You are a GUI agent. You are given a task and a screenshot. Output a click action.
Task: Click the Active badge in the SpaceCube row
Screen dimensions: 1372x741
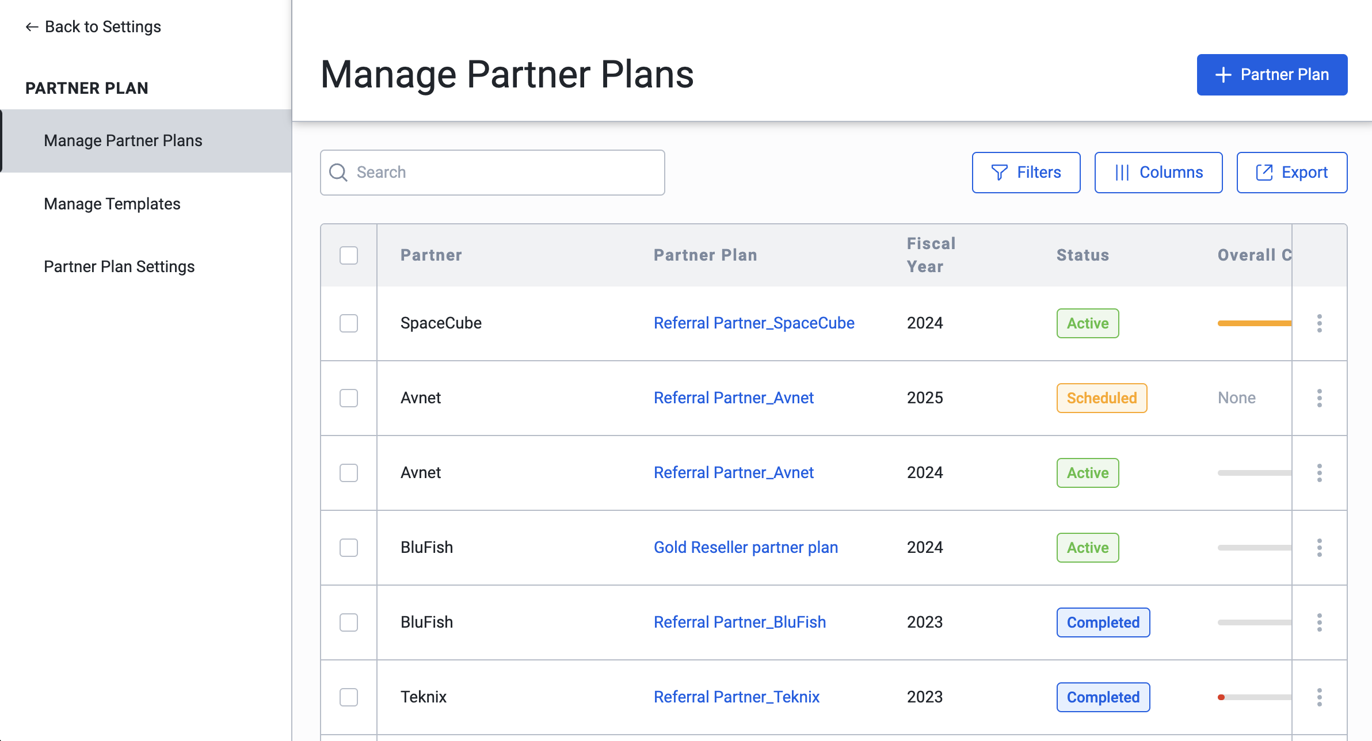[1088, 323]
